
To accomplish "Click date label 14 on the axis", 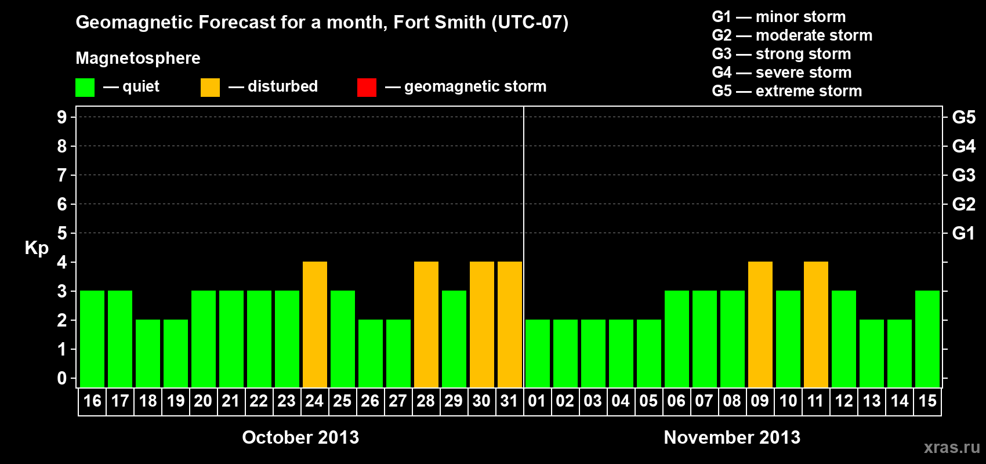I will 900,401.
